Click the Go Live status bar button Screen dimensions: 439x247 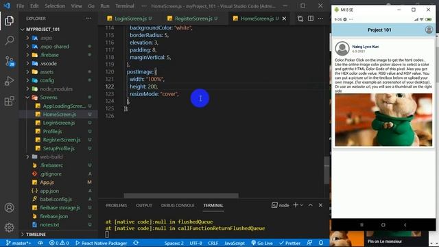262,243
